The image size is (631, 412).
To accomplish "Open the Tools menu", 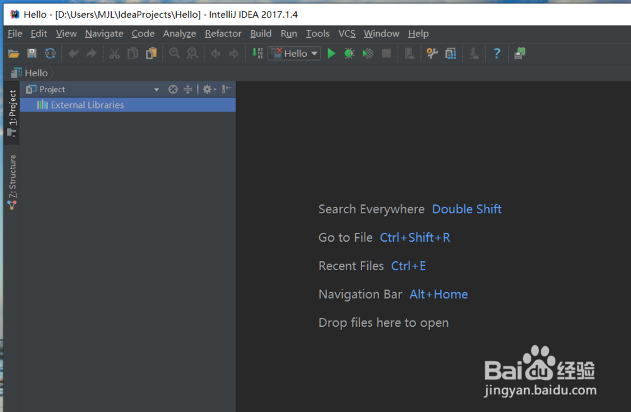I will 318,34.
